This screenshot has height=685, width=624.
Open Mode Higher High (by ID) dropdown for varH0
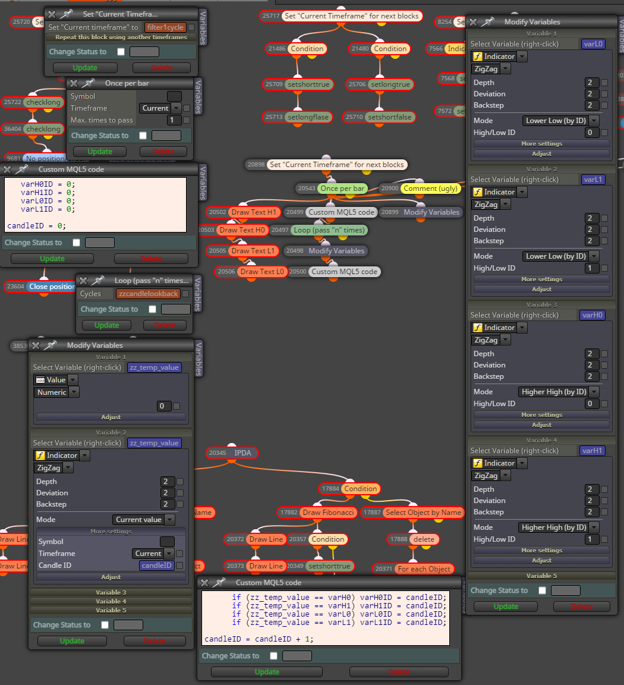(559, 392)
